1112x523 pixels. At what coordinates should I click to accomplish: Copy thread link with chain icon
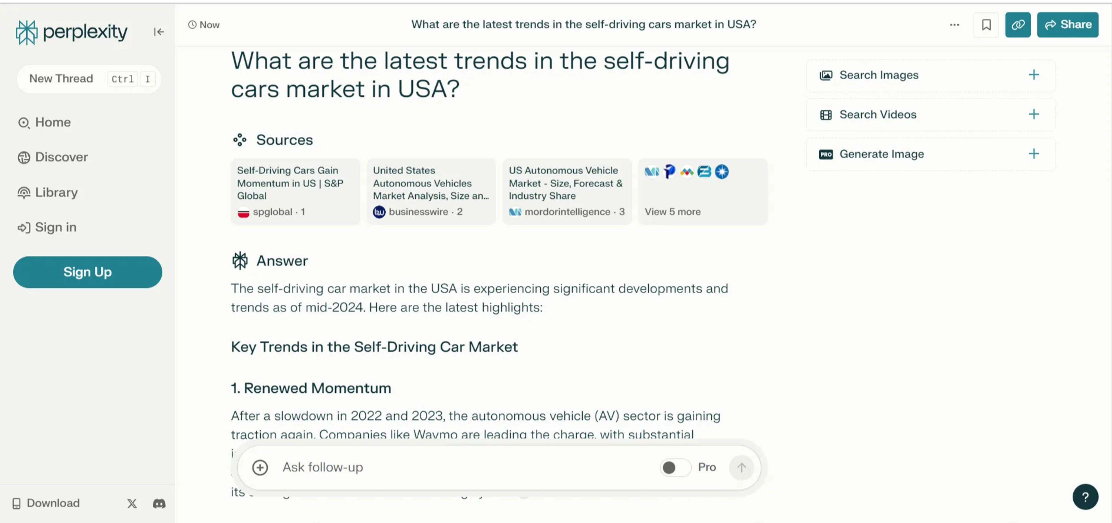1018,25
